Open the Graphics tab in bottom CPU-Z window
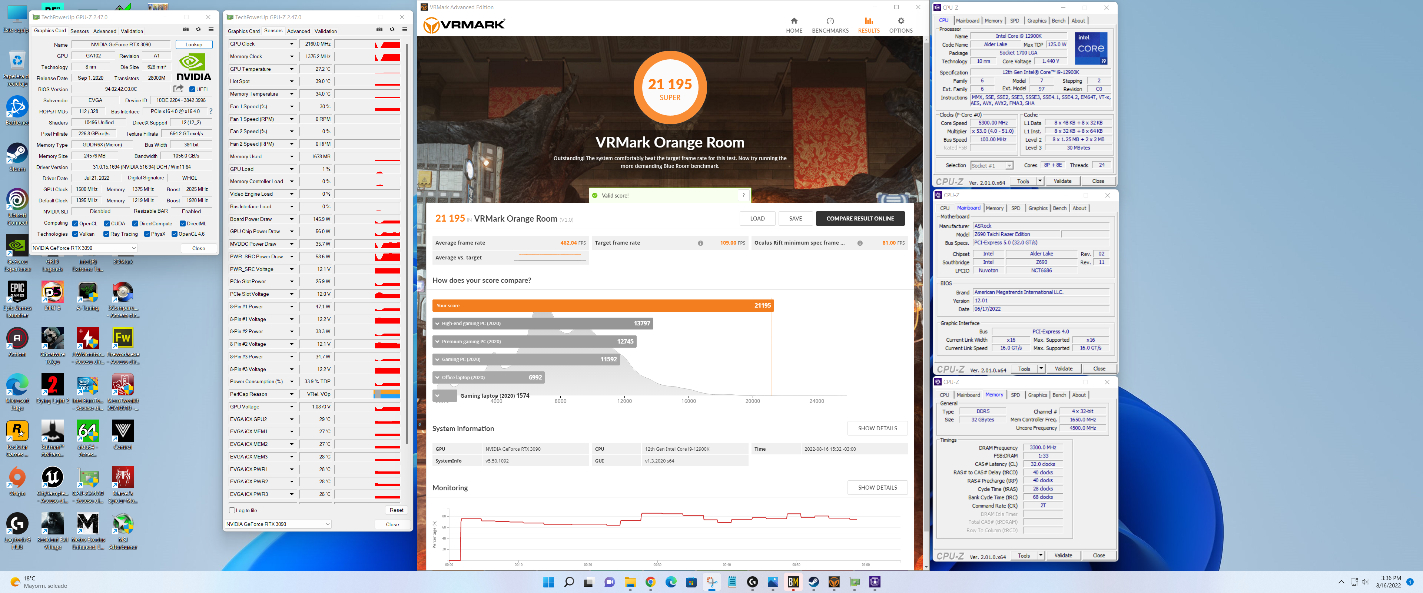 tap(1038, 395)
